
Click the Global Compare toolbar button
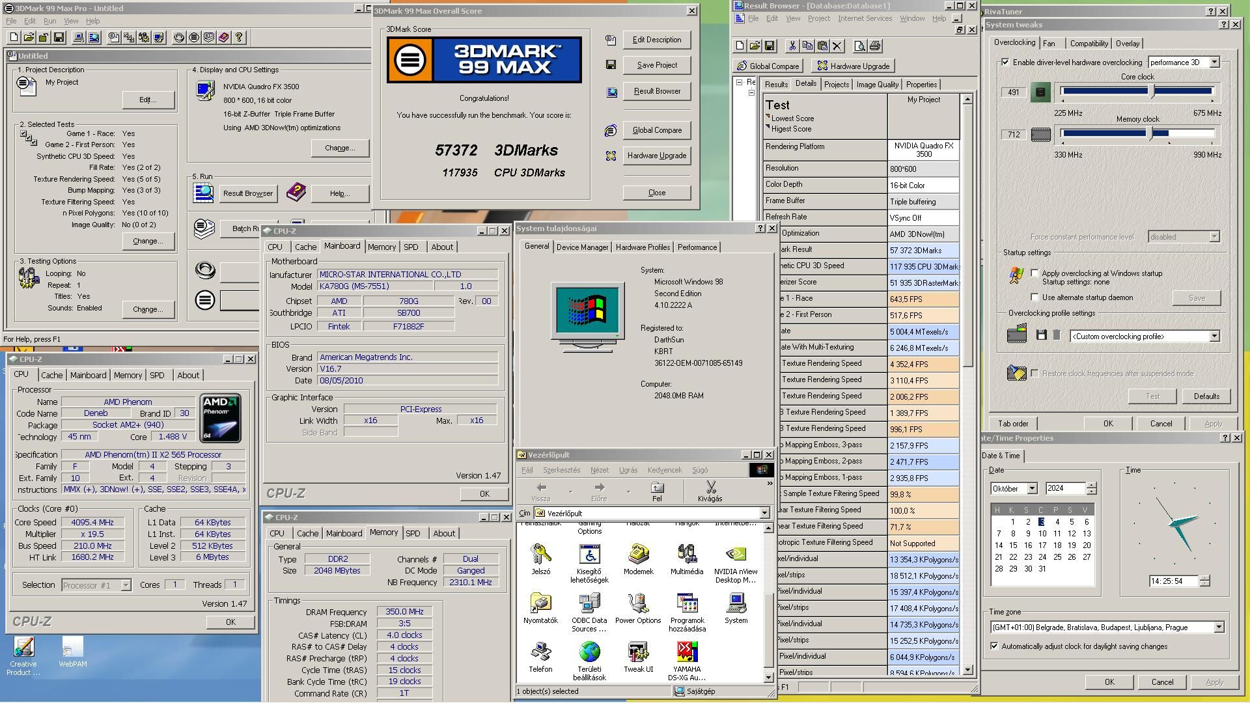click(x=768, y=66)
